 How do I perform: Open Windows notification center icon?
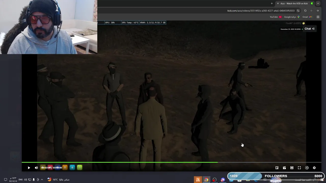pos(5,180)
